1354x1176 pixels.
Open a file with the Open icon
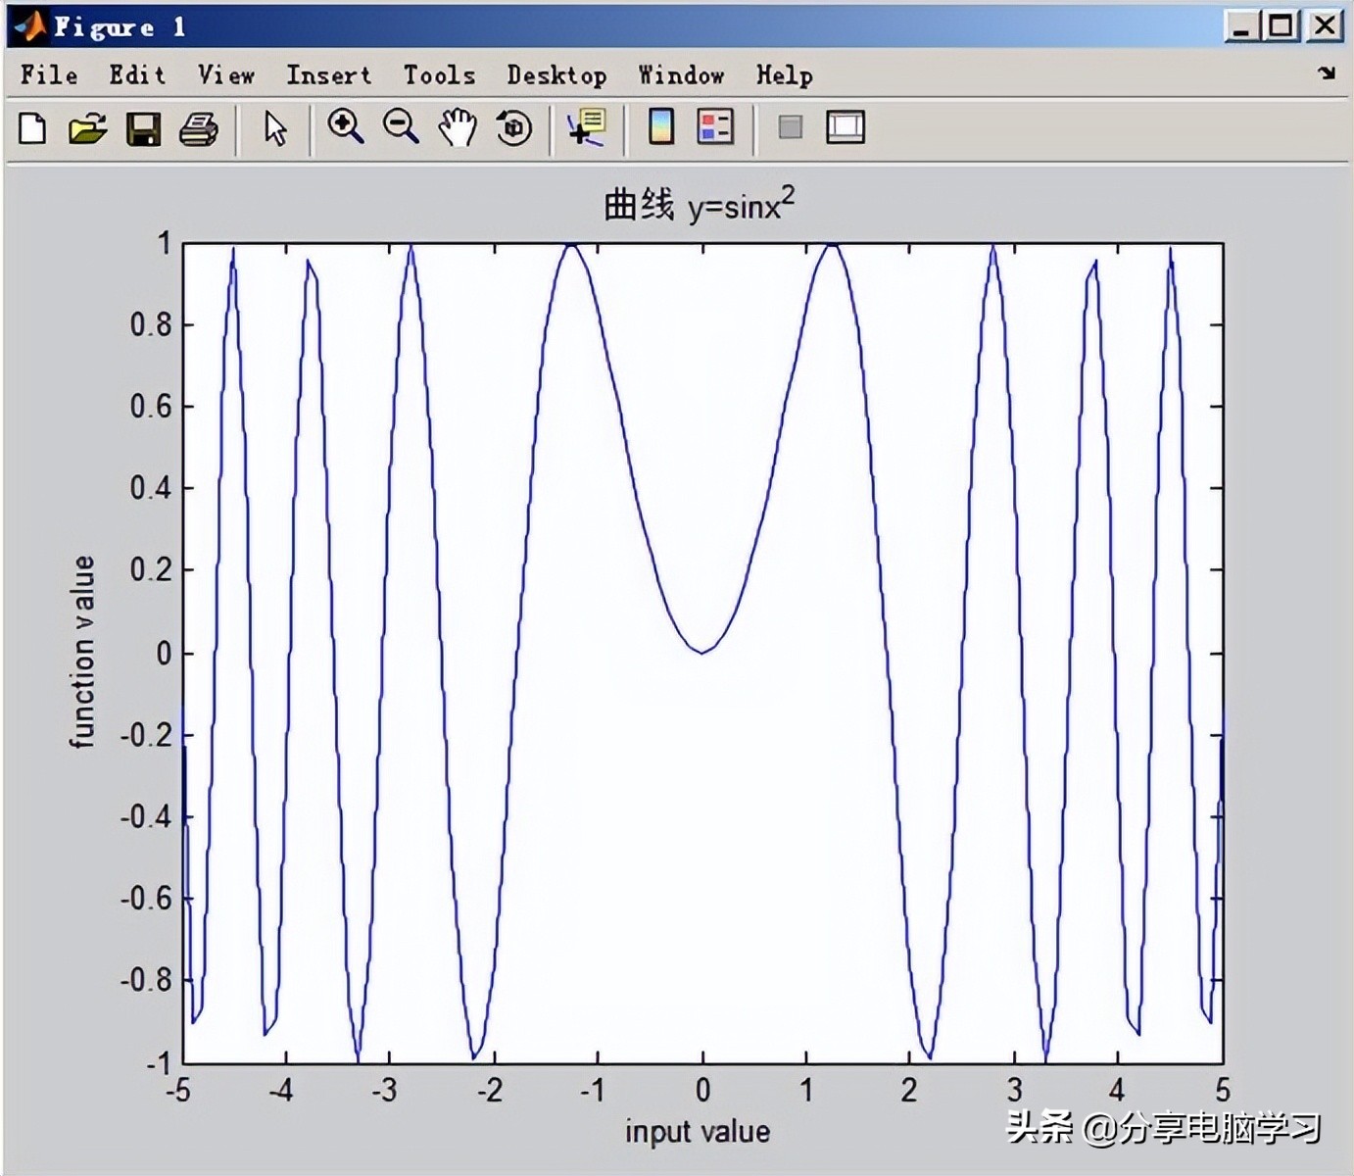pos(87,128)
